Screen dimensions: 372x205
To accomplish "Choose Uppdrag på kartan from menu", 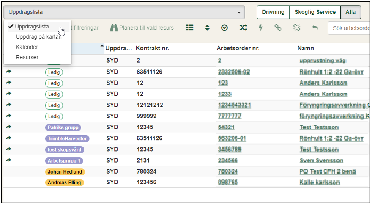I will (38, 37).
